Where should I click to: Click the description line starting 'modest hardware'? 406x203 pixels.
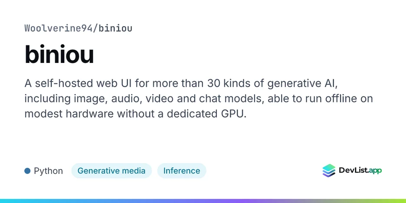pyautogui.click(x=135, y=114)
